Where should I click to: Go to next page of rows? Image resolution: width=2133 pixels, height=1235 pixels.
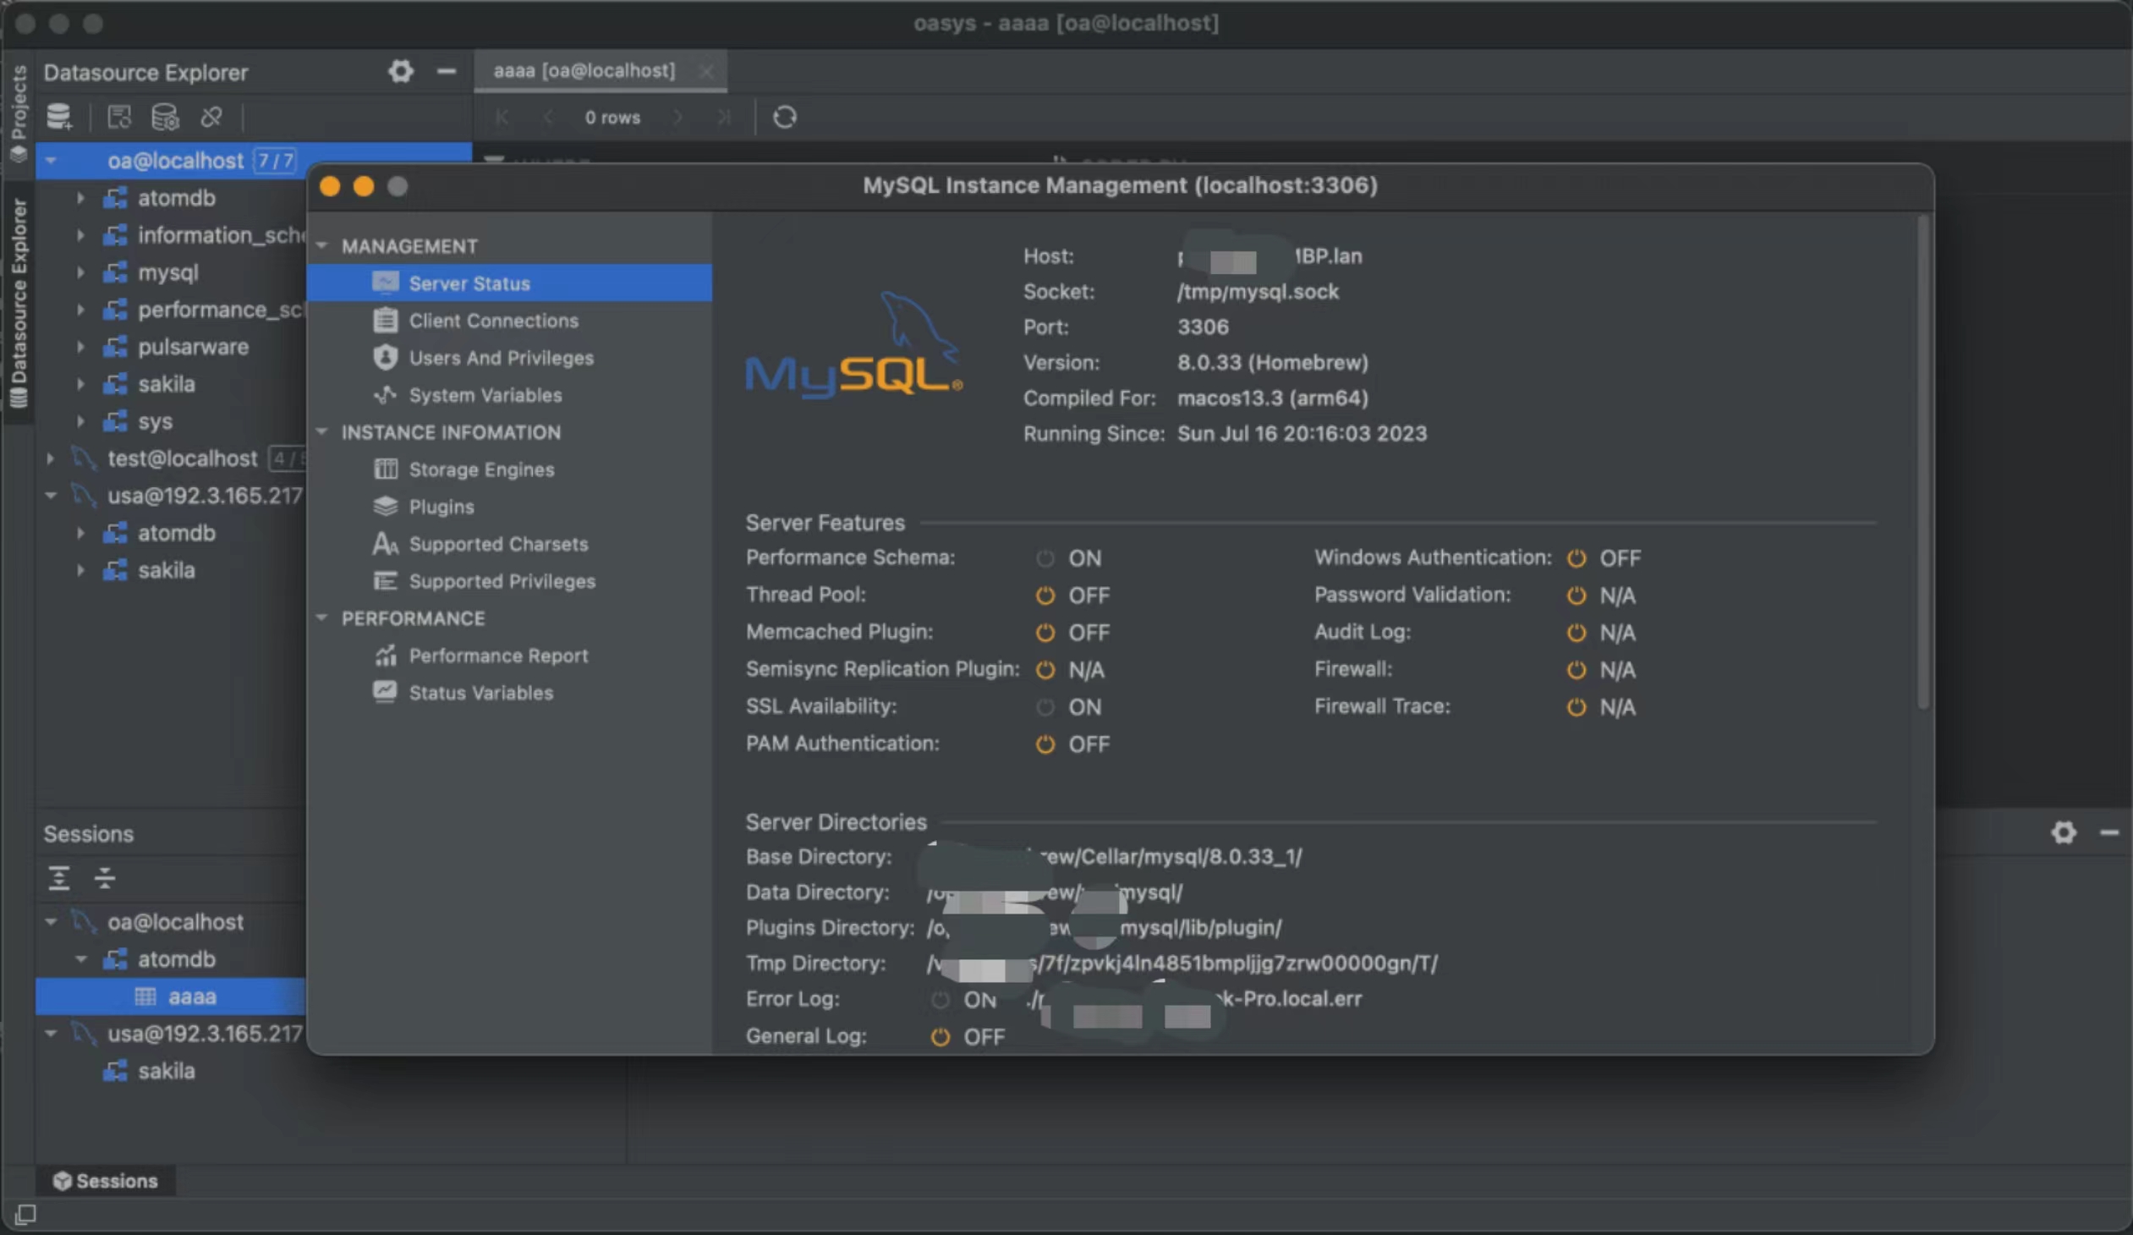[677, 118]
